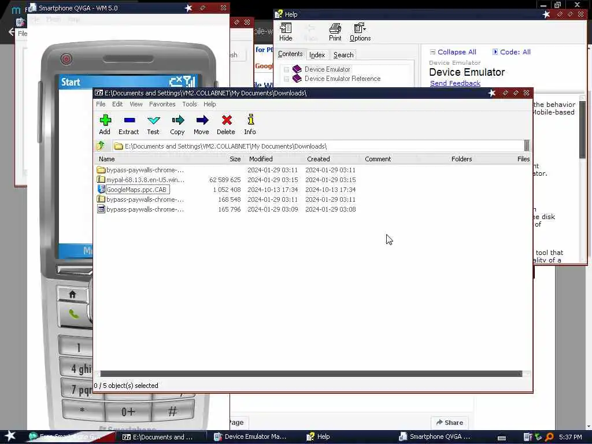
Task: Select the Device Emulator Reference book
Action: pos(342,79)
